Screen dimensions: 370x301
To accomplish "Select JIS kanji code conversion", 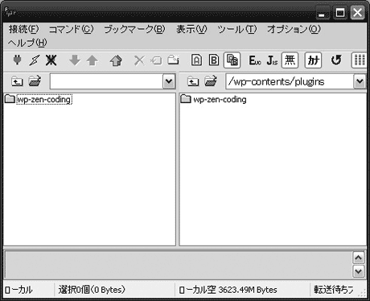I will 272,60.
